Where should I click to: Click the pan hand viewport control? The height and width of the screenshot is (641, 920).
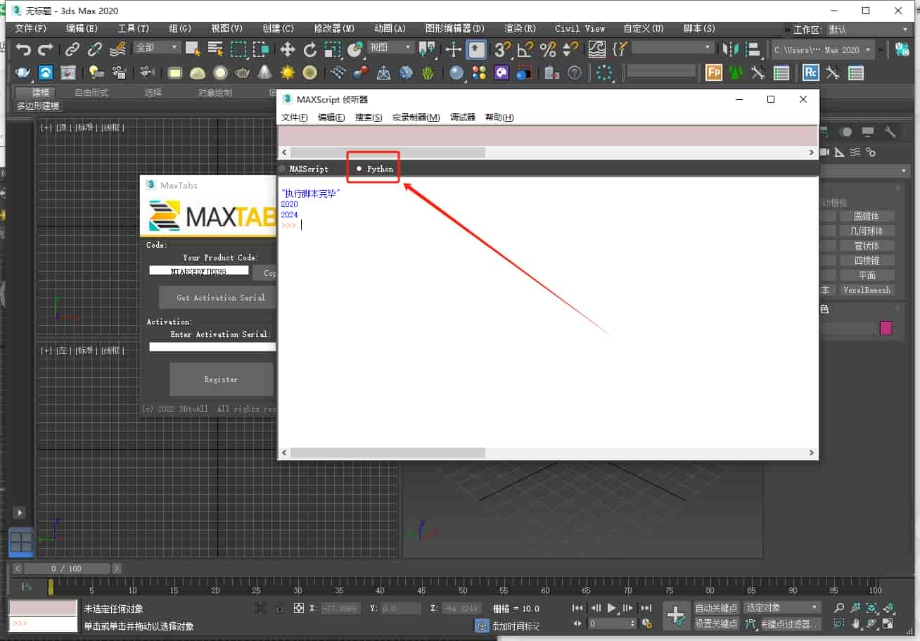[855, 623]
